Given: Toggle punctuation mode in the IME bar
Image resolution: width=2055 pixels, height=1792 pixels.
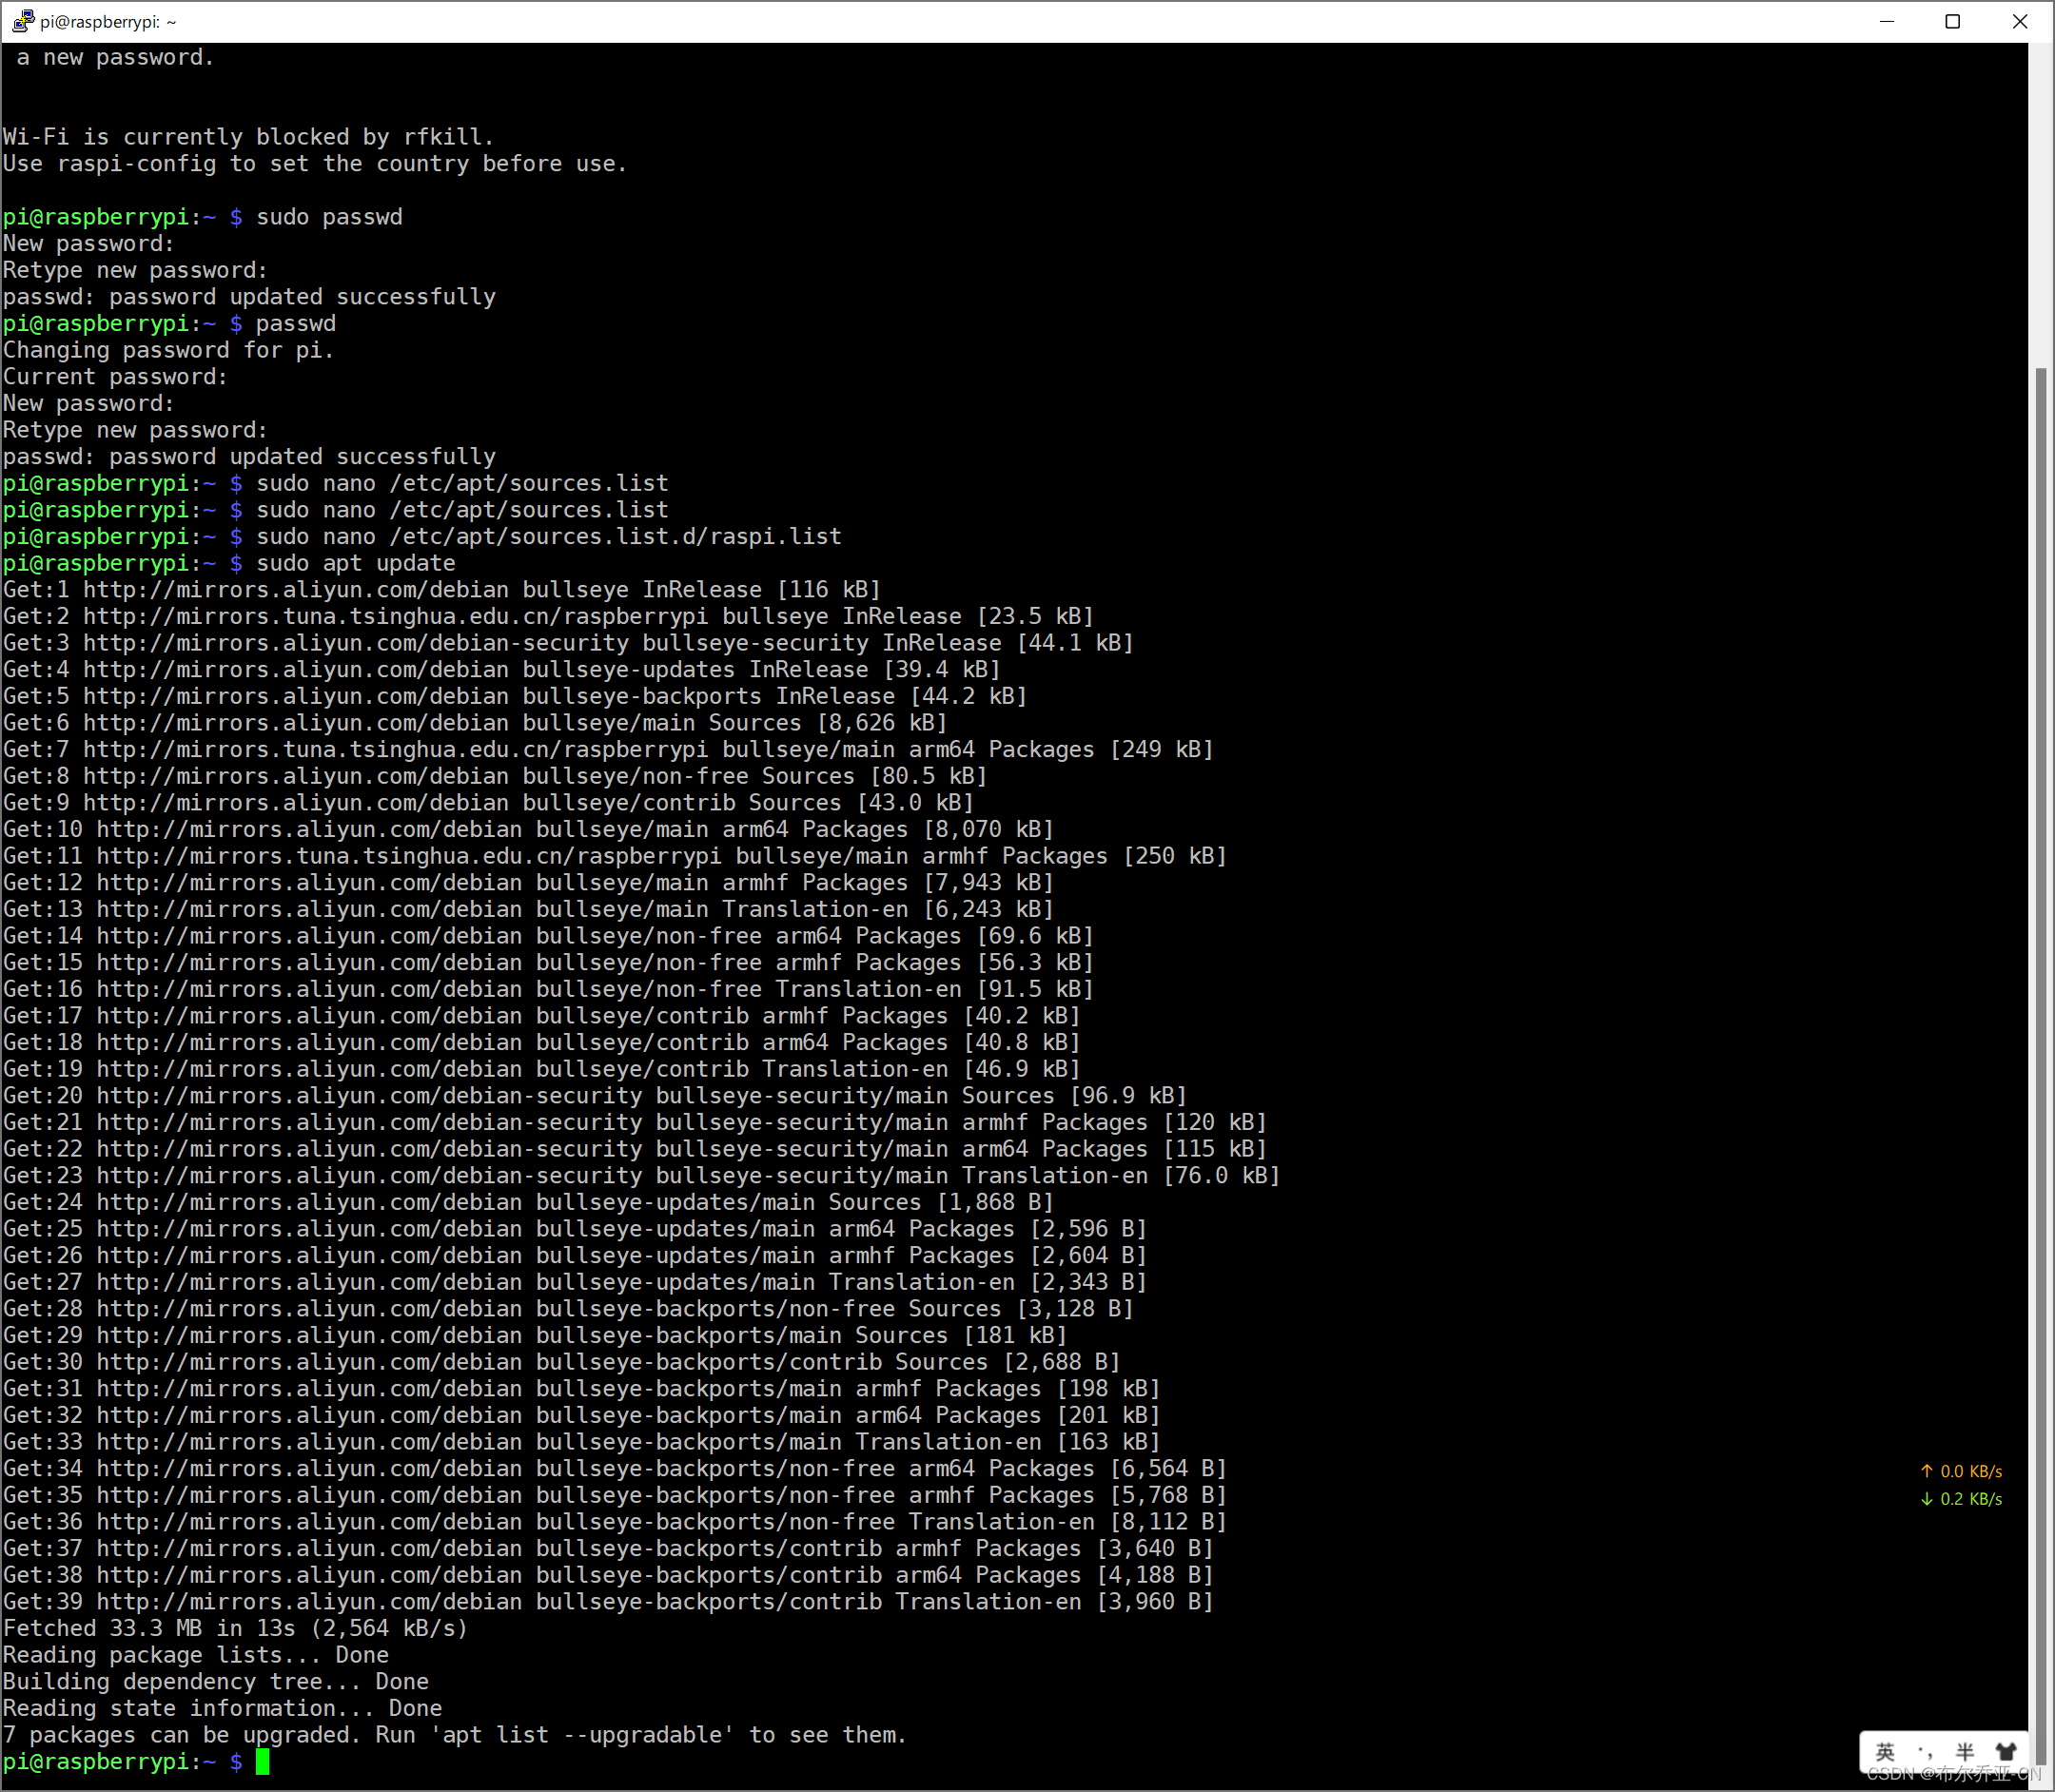Looking at the screenshot, I should (1925, 1752).
